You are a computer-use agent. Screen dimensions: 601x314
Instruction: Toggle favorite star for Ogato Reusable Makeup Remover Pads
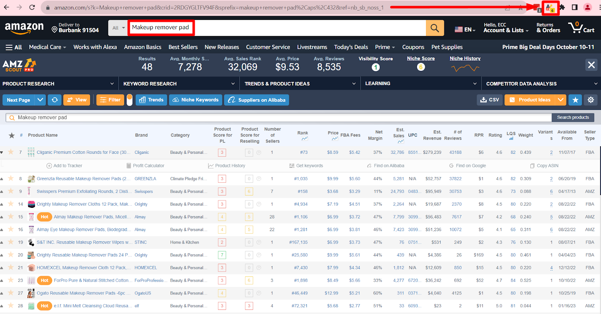click(x=11, y=293)
